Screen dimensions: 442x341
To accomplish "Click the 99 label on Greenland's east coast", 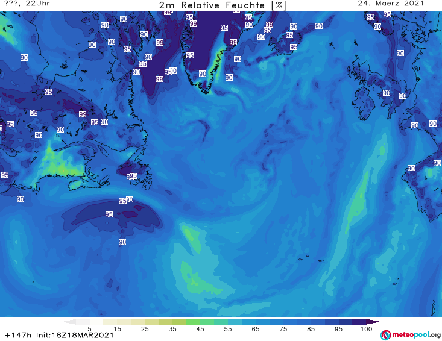I will point(233,42).
